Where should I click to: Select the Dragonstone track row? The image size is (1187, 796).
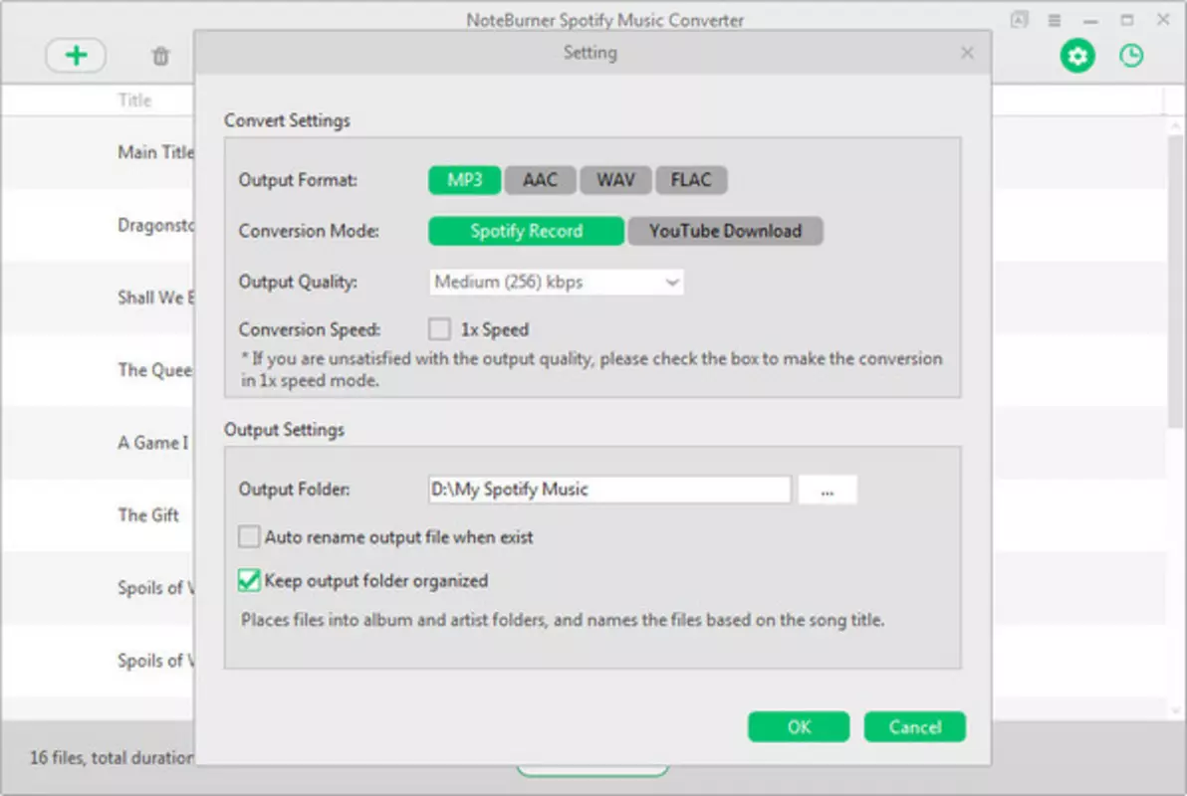97,226
